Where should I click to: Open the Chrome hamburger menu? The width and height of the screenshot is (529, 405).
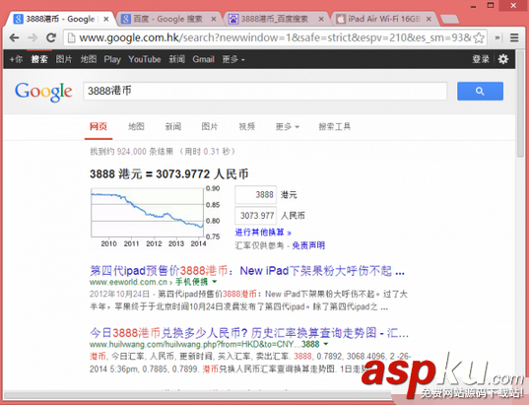514,37
